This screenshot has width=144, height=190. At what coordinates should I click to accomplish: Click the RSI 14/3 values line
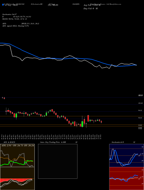[x=16, y=17]
